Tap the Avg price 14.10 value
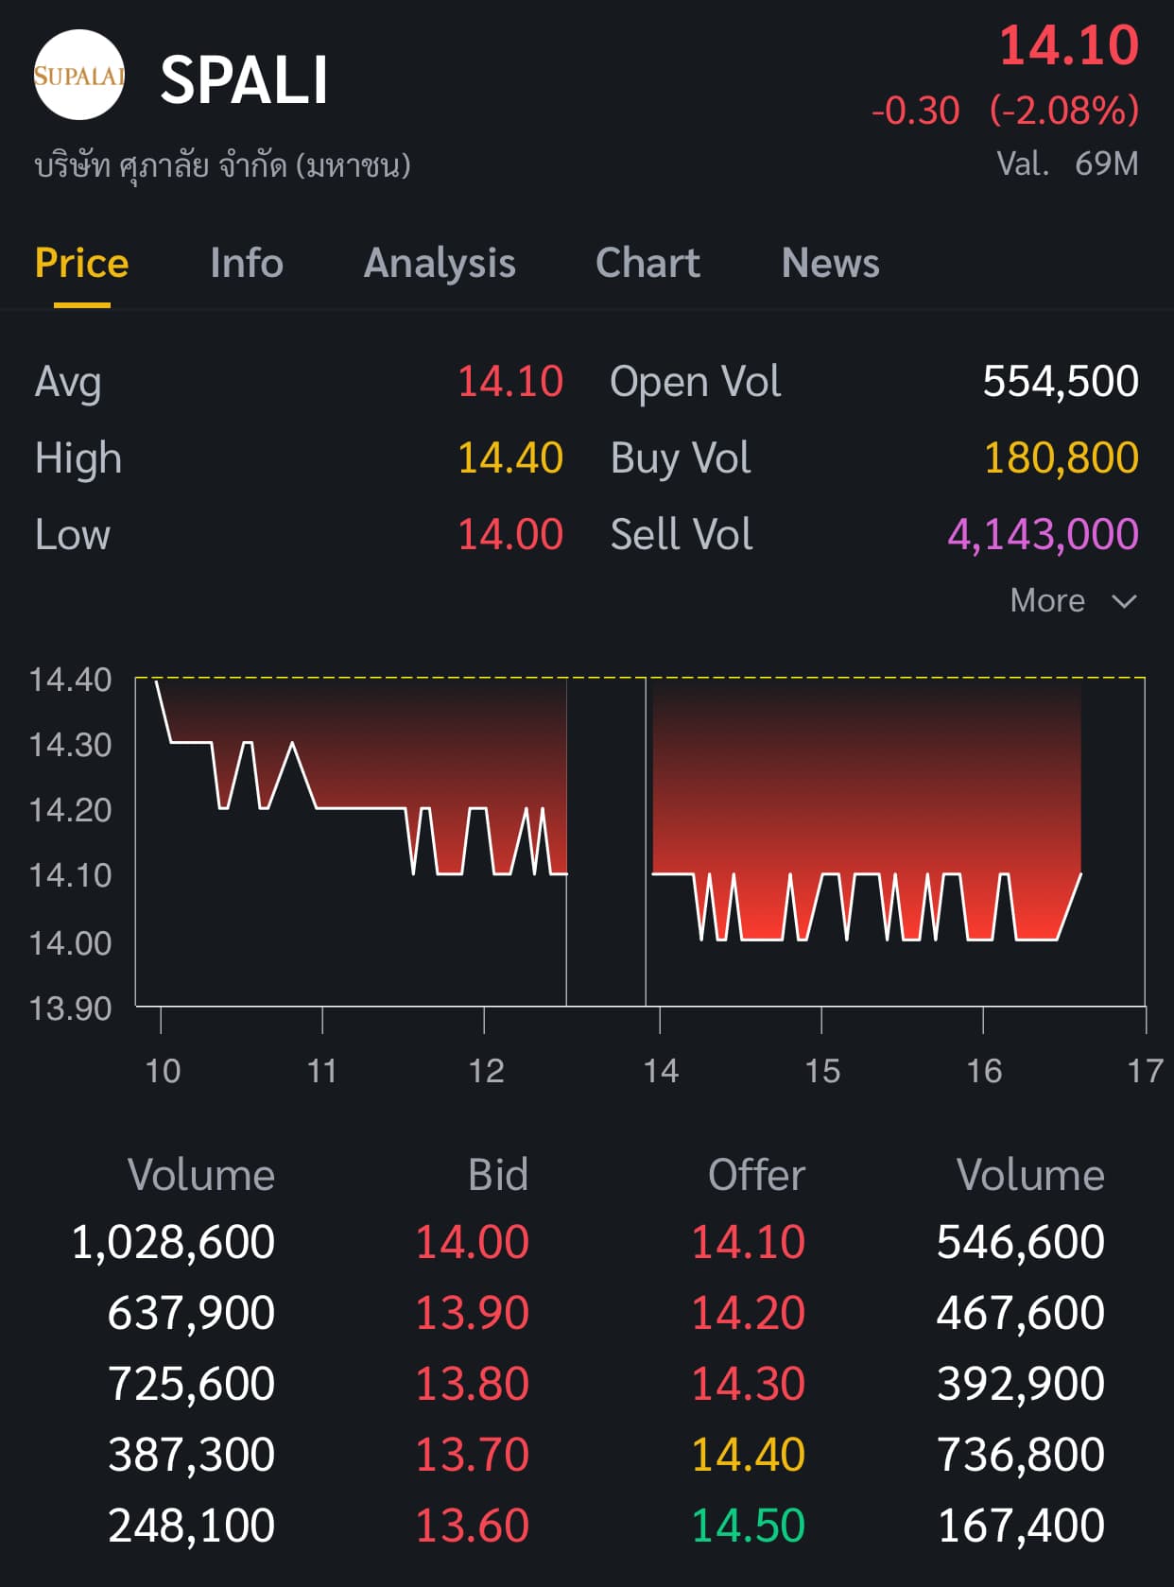Image resolution: width=1174 pixels, height=1587 pixels. coord(510,382)
